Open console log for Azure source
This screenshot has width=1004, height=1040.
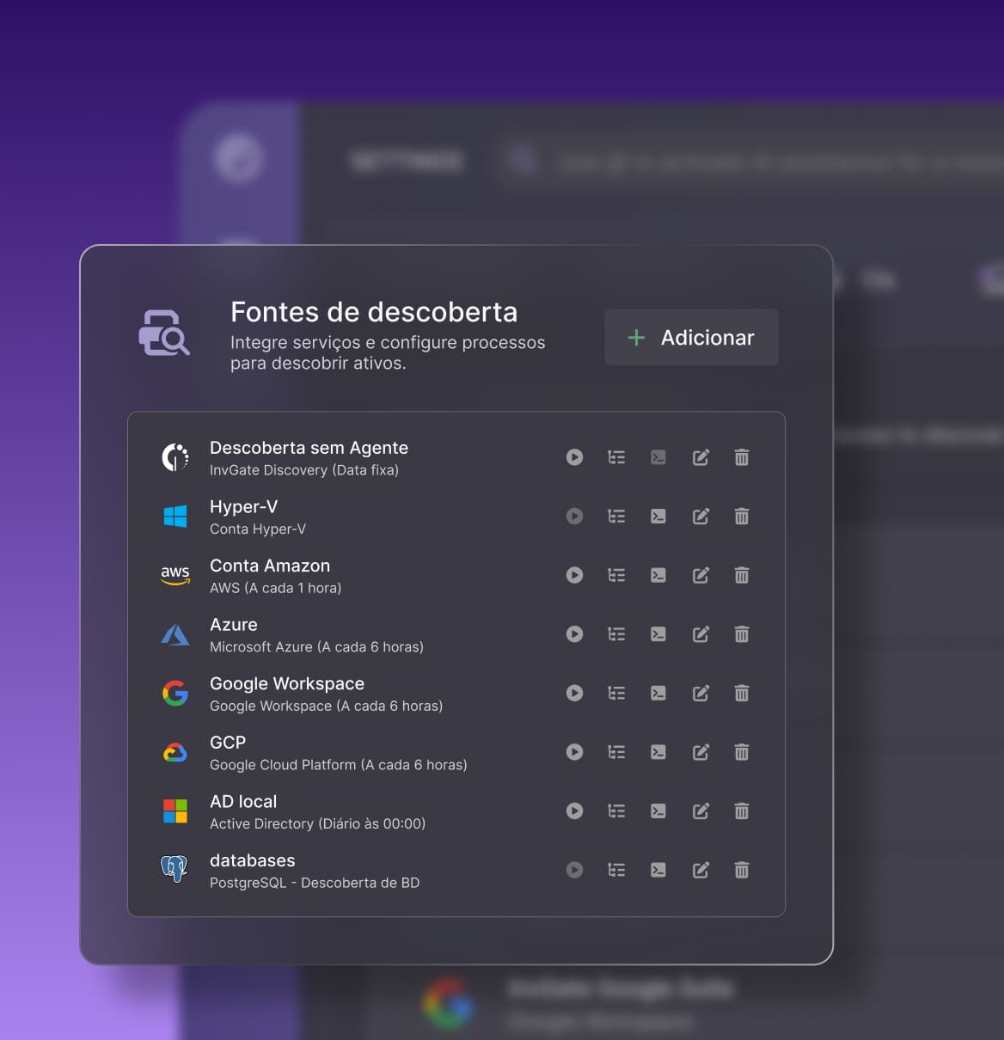[x=658, y=634]
